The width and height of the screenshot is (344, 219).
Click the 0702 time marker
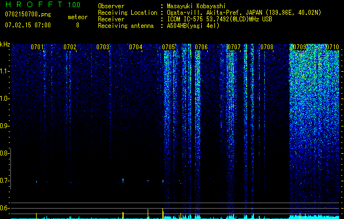point(70,47)
